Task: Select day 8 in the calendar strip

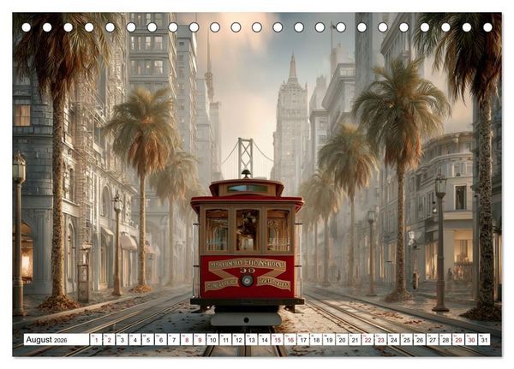Action: click(x=187, y=340)
